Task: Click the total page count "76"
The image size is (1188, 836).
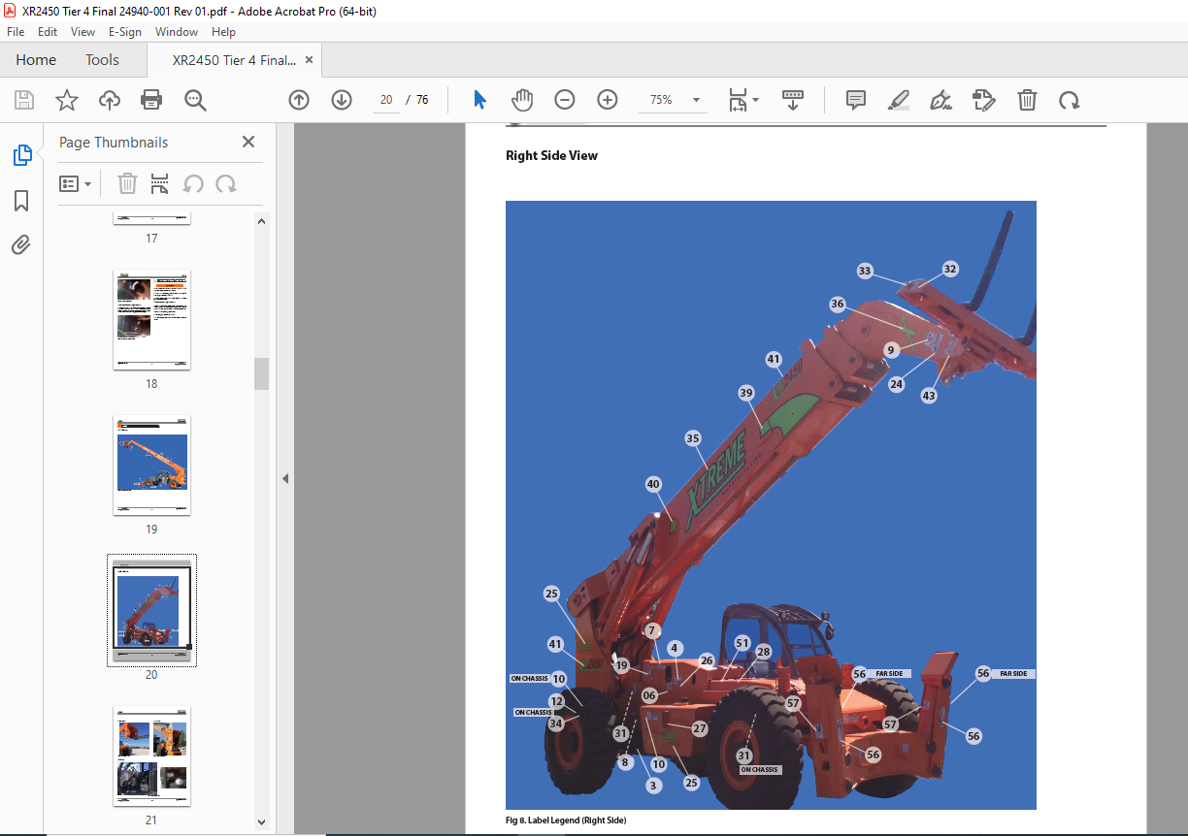Action: tap(422, 100)
